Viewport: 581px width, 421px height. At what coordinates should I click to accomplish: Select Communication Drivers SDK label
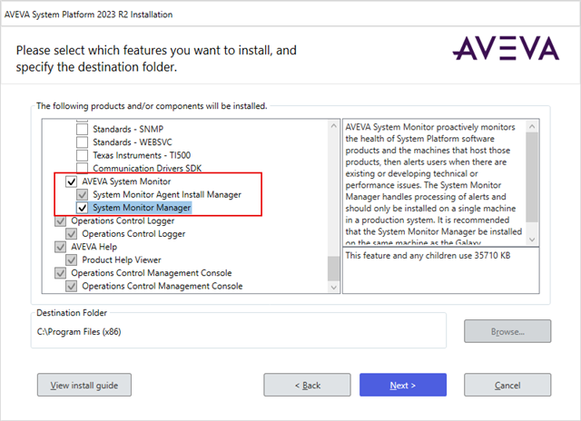click(147, 168)
